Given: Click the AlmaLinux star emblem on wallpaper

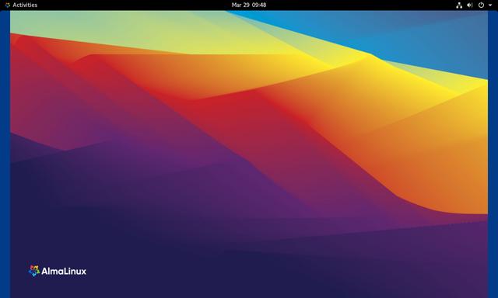Looking at the screenshot, I should 34,271.
